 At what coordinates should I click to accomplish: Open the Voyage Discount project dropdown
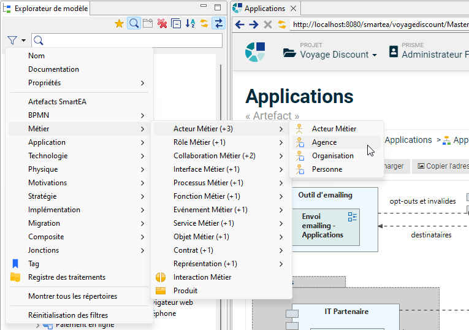click(x=338, y=55)
